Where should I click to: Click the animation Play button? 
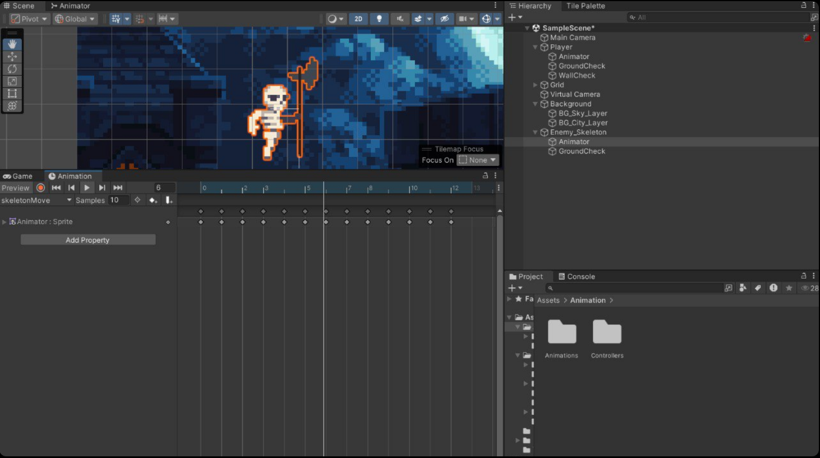tap(86, 188)
